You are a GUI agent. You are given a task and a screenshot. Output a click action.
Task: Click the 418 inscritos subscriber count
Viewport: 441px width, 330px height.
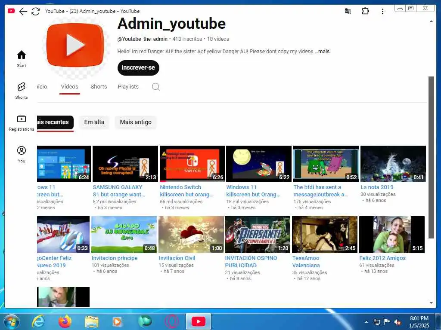[x=187, y=39]
